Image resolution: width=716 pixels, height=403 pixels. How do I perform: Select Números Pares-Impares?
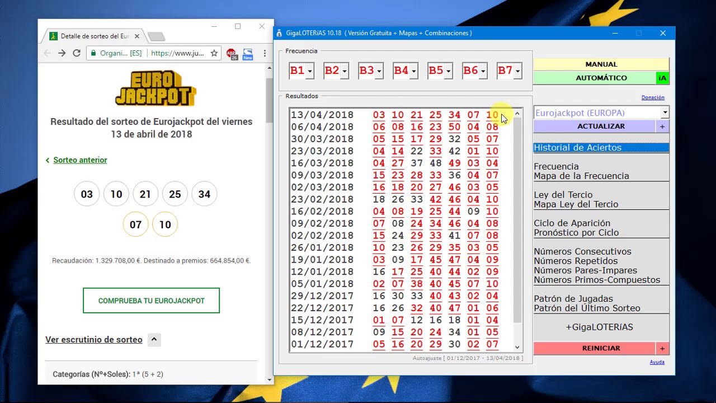(x=585, y=270)
